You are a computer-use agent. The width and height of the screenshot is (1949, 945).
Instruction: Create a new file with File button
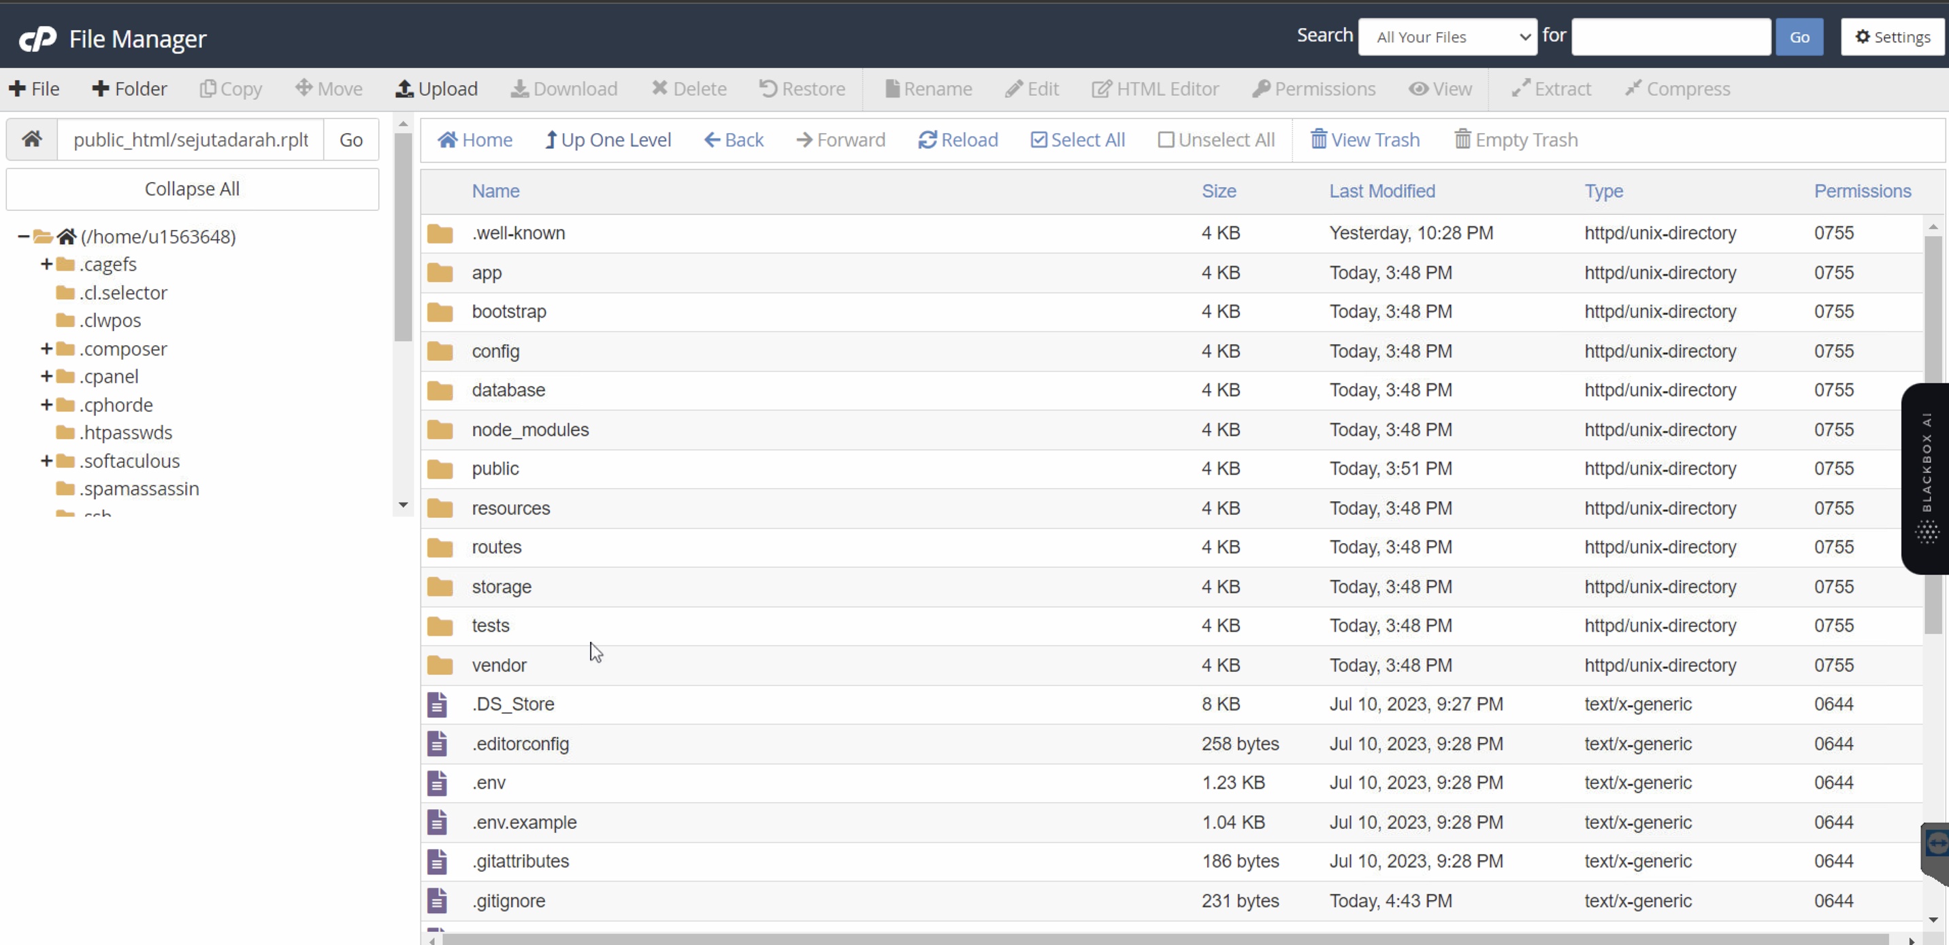34,89
